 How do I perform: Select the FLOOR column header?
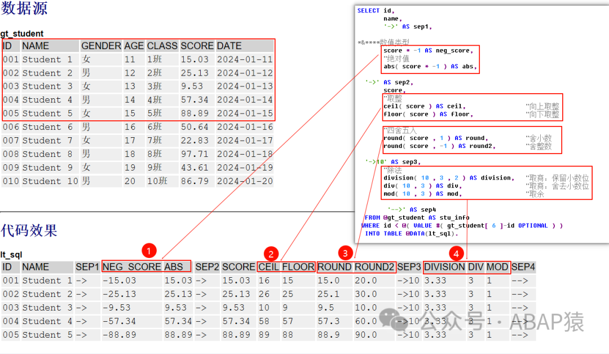point(298,267)
